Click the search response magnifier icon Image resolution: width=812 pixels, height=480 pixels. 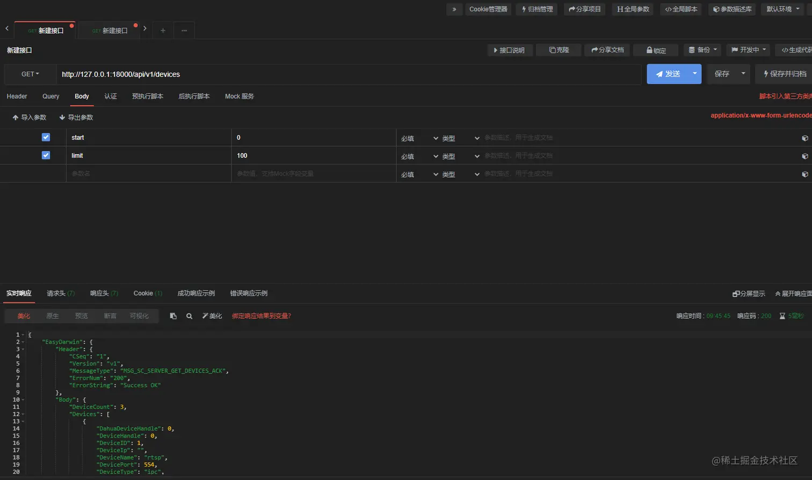pyautogui.click(x=189, y=316)
